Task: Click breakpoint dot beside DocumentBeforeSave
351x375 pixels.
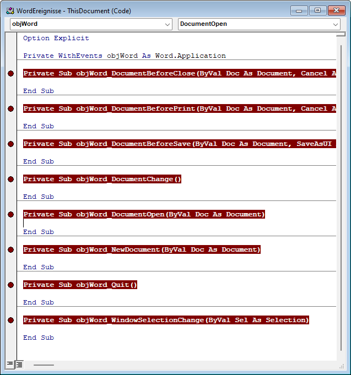Action: (x=10, y=144)
